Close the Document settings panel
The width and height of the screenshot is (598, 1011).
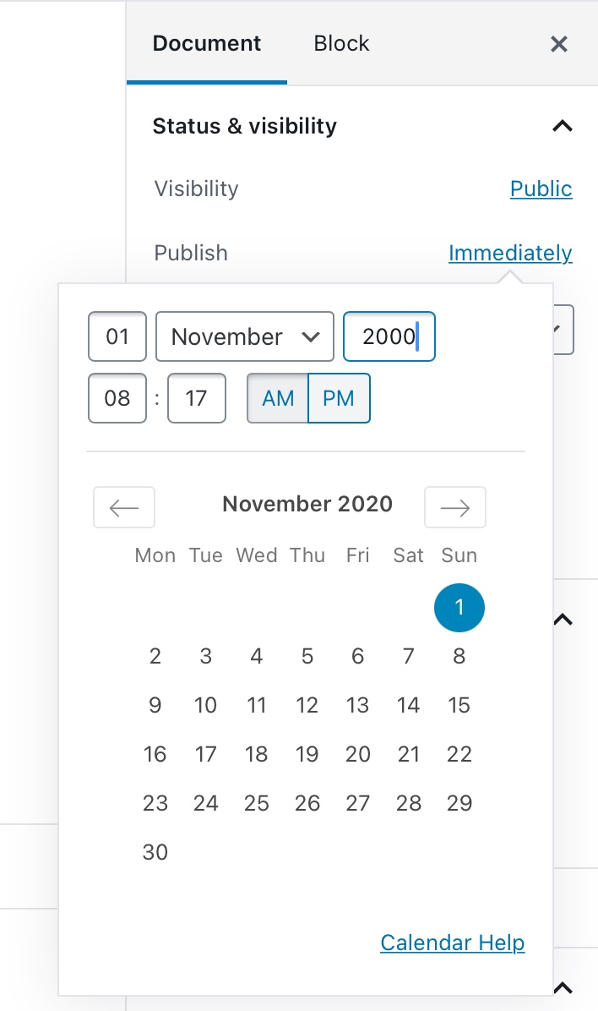(x=558, y=44)
